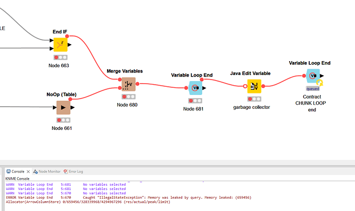Select the Merge Variables node icon
Image resolution: width=355 pixels, height=211 pixels.
(129, 84)
